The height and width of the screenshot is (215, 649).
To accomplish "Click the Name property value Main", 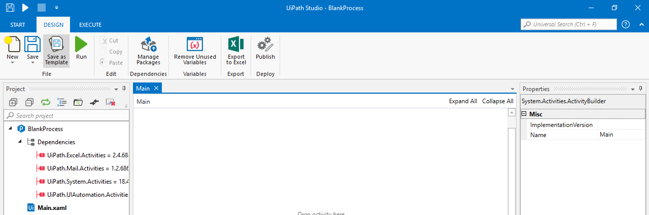I will coord(622,135).
